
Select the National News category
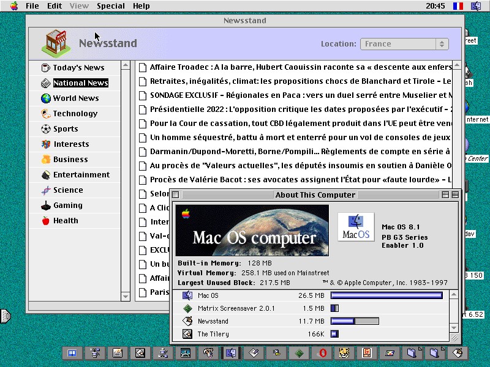pyautogui.click(x=81, y=83)
